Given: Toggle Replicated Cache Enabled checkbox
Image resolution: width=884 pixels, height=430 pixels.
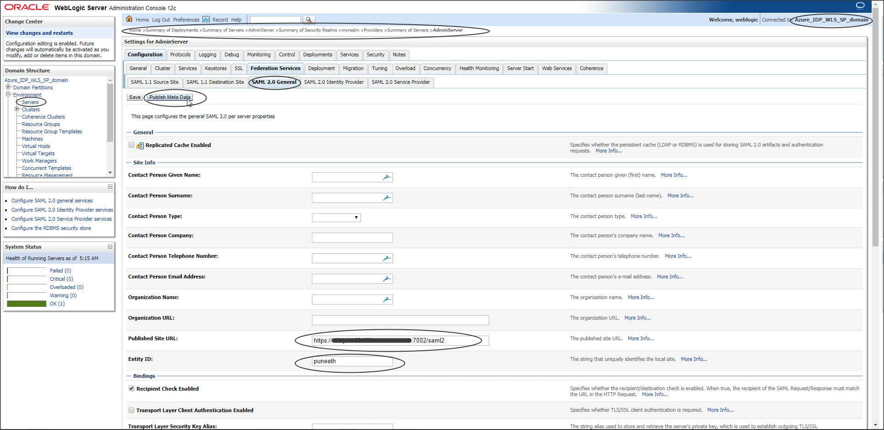Looking at the screenshot, I should coord(131,145).
